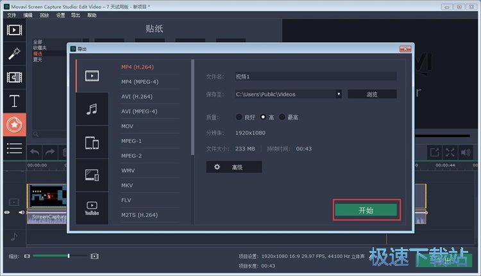Choose AVI (H.264) format
The width and height of the screenshot is (481, 276).
pos(137,96)
